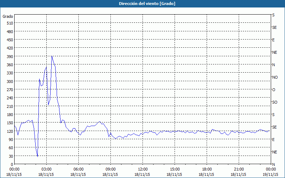Select the 03:00 time label

tap(46, 169)
